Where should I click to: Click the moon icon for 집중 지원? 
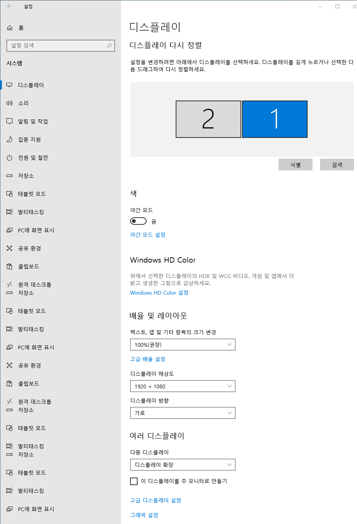pos(9,139)
